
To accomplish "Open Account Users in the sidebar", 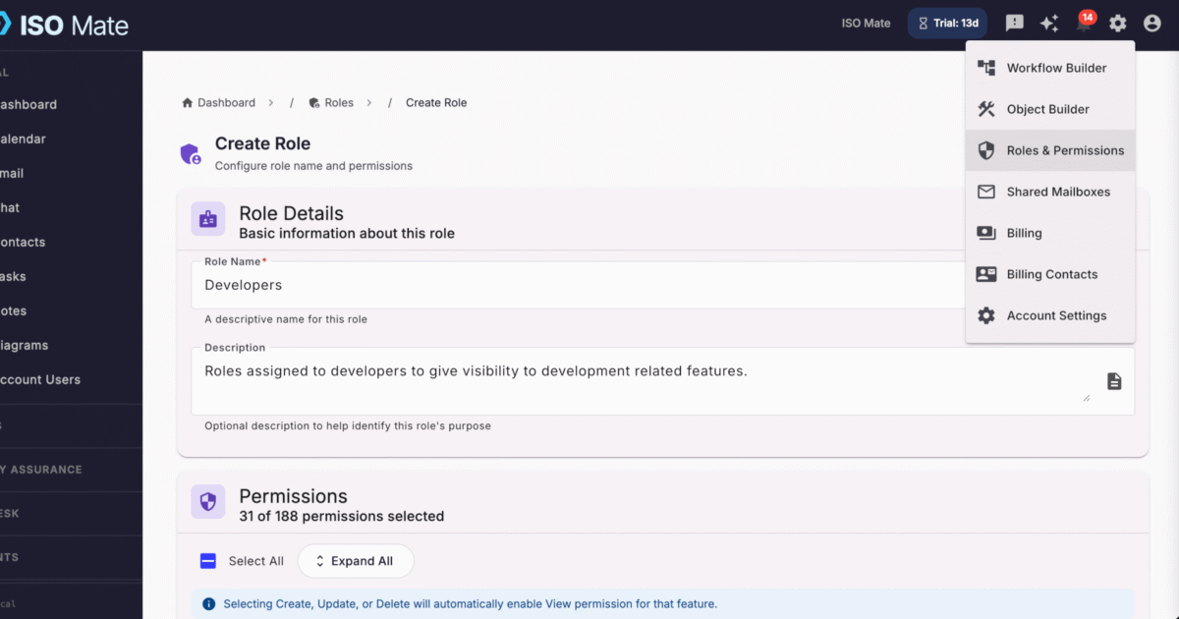I will point(39,379).
